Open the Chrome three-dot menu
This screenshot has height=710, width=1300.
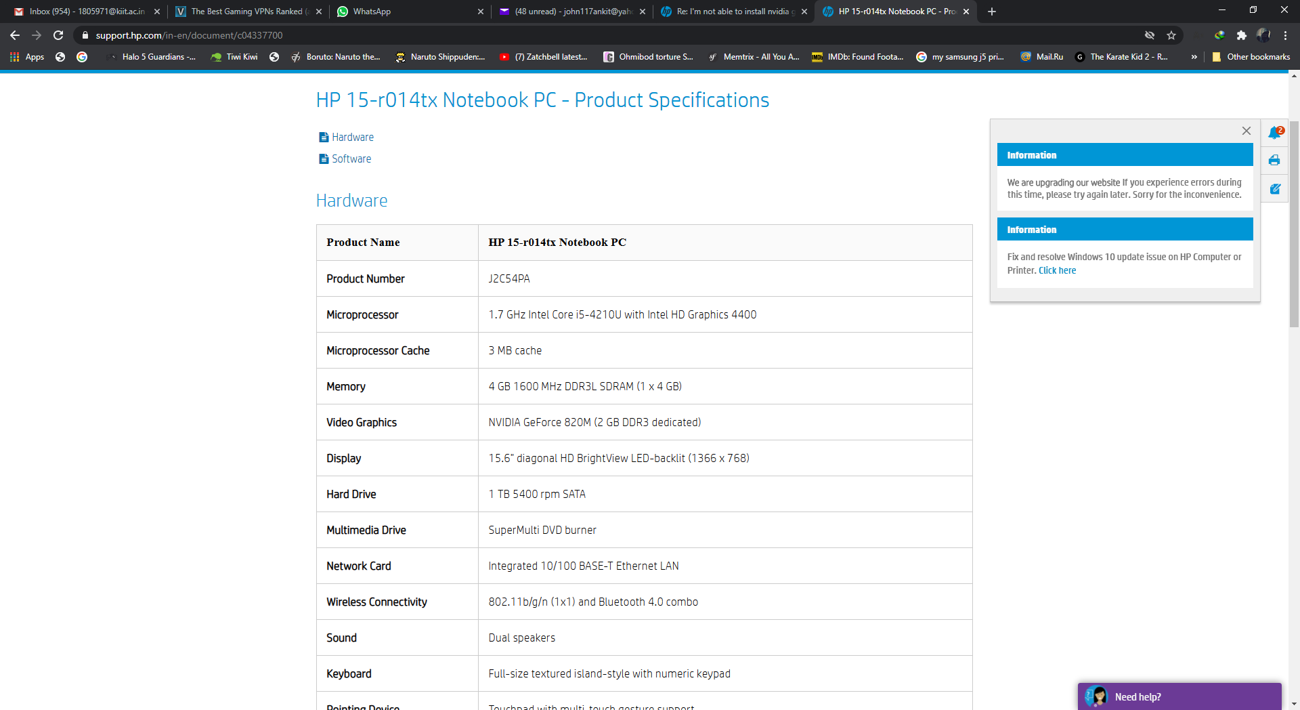point(1284,35)
